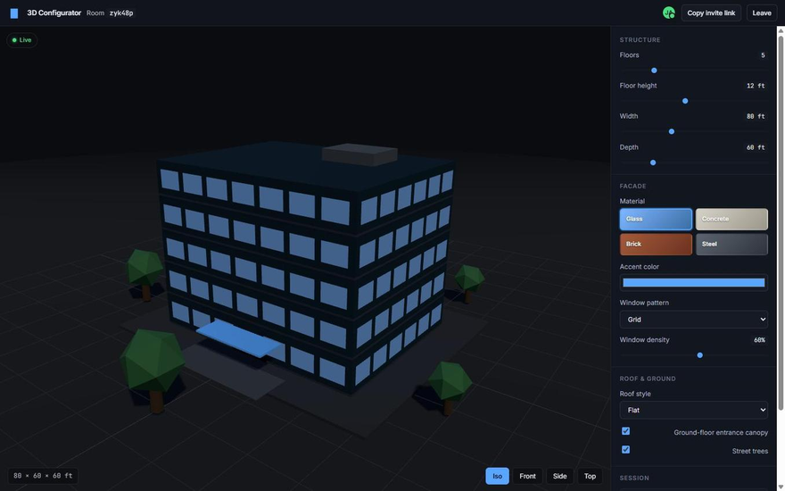Choose the Brick facade material

(x=656, y=244)
